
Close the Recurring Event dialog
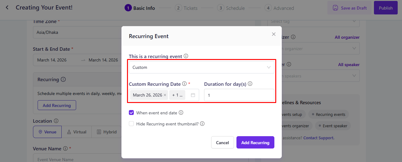pos(273,34)
